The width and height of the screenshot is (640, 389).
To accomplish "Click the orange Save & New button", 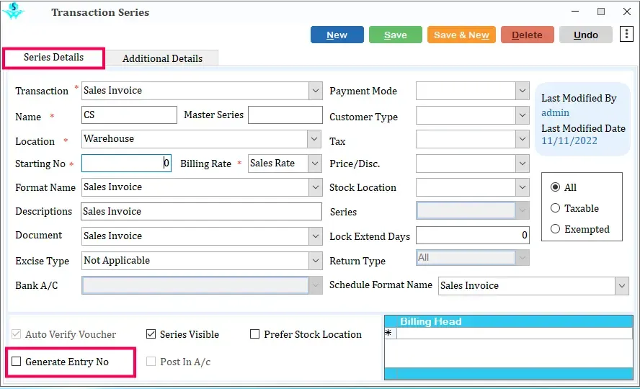I will coord(462,35).
